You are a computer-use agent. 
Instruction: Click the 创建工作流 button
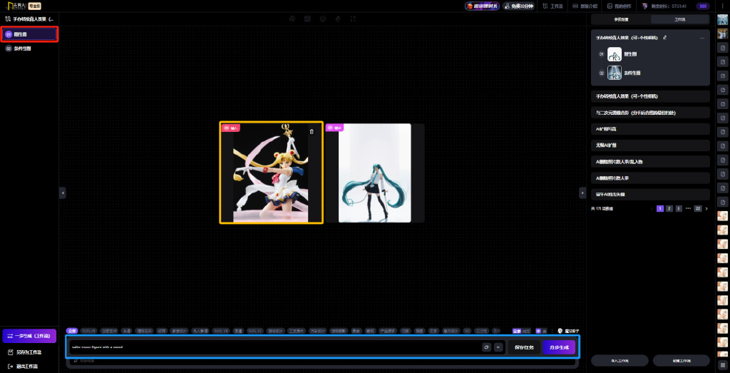[681, 361]
